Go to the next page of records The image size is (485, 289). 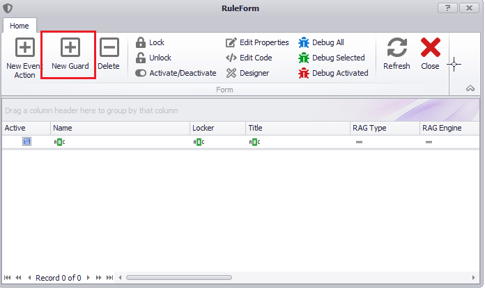(99, 278)
